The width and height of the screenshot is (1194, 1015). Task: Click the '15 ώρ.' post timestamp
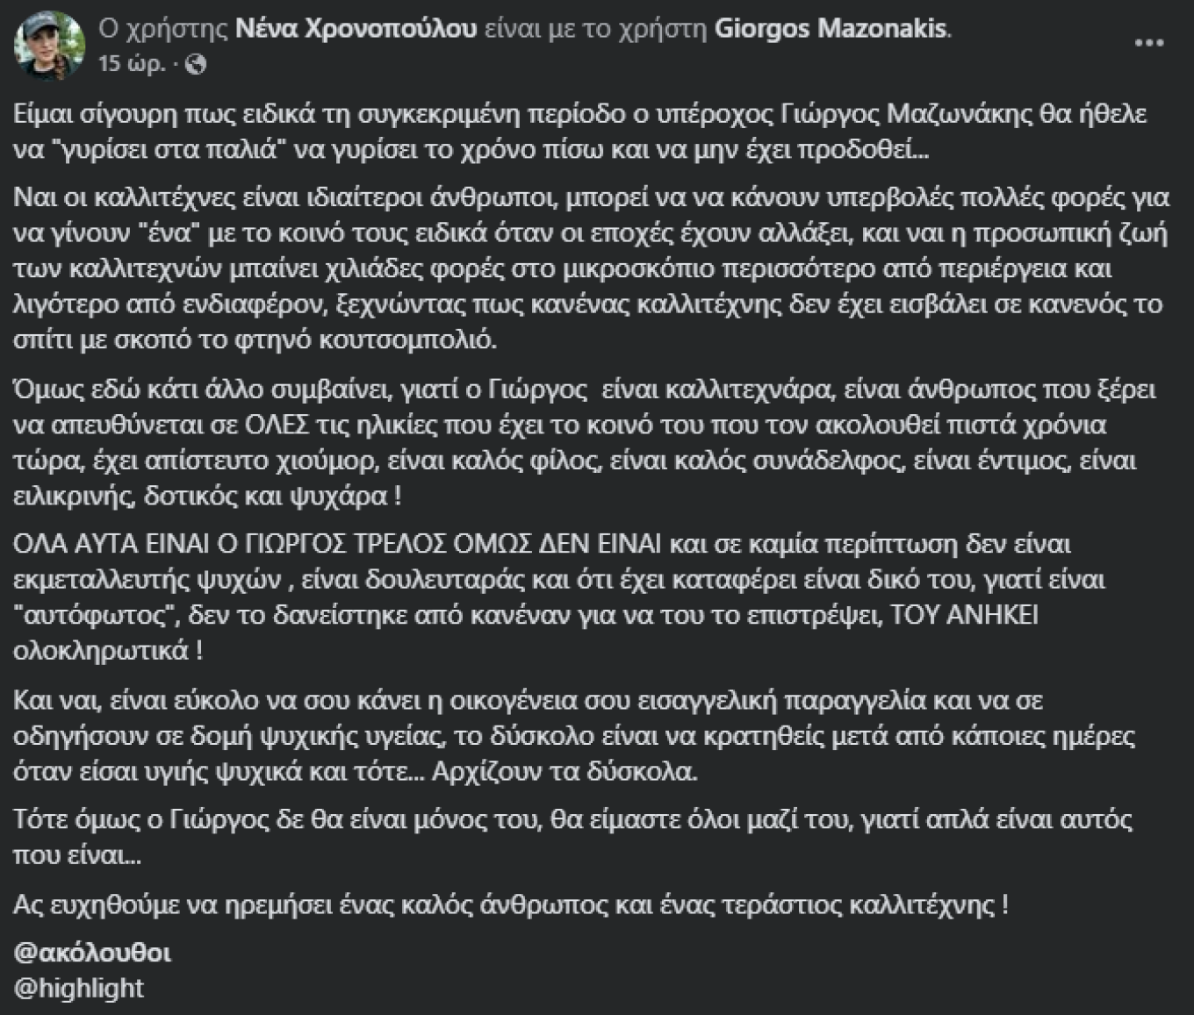point(132,64)
